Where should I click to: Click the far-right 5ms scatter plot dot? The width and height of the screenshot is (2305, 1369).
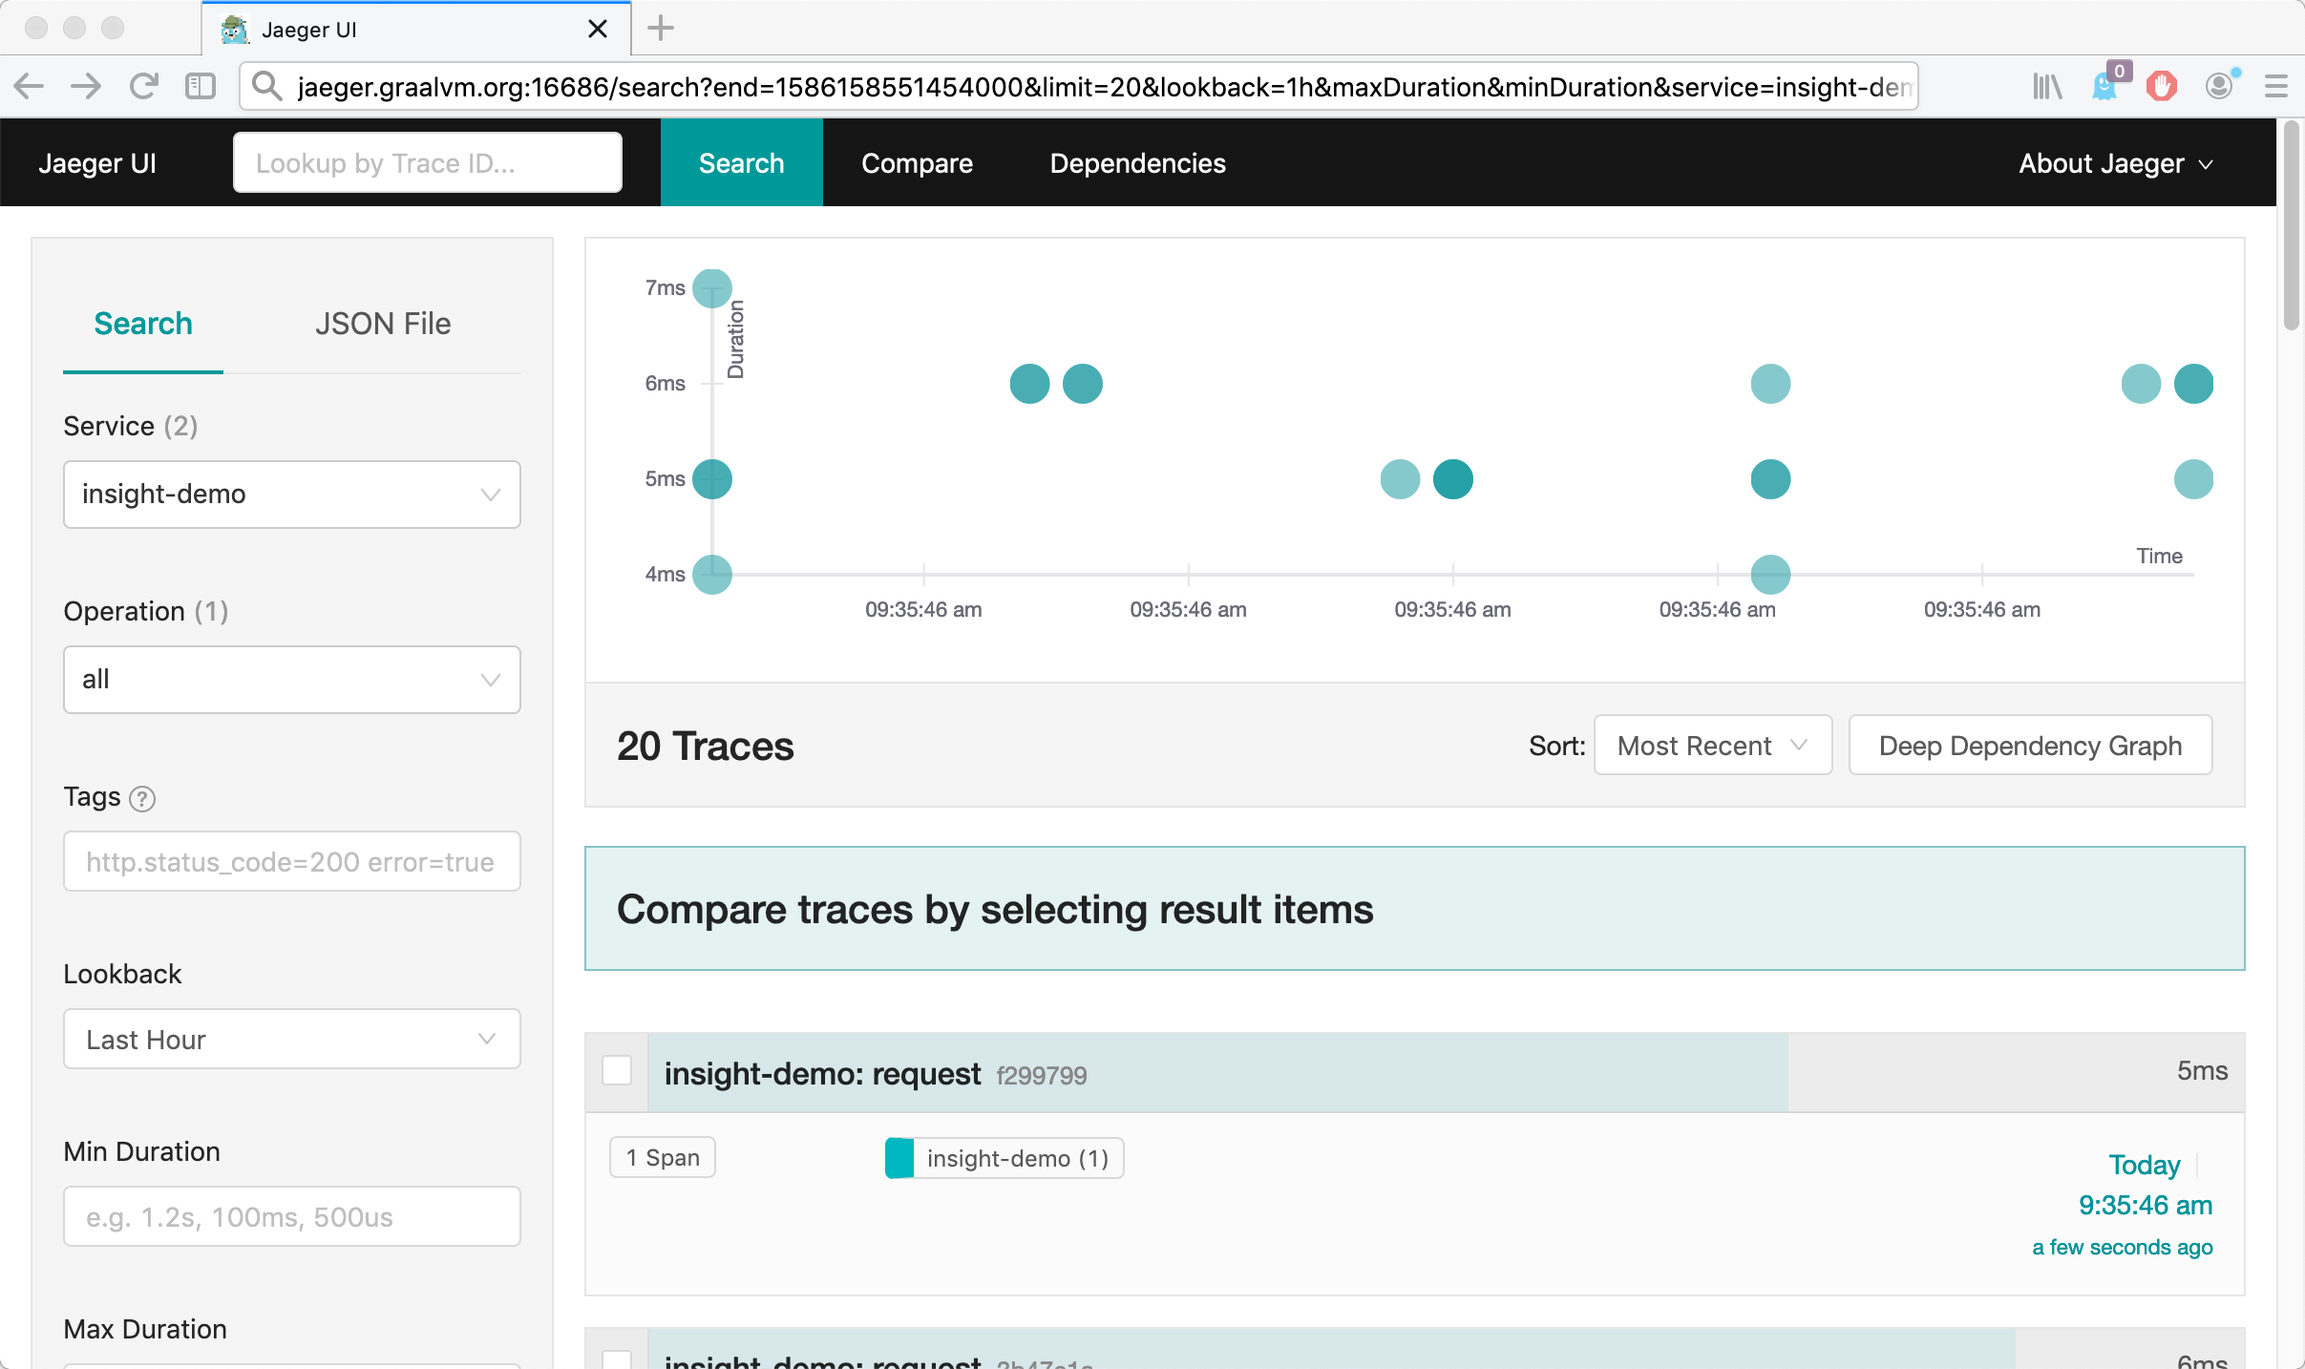coord(2194,479)
